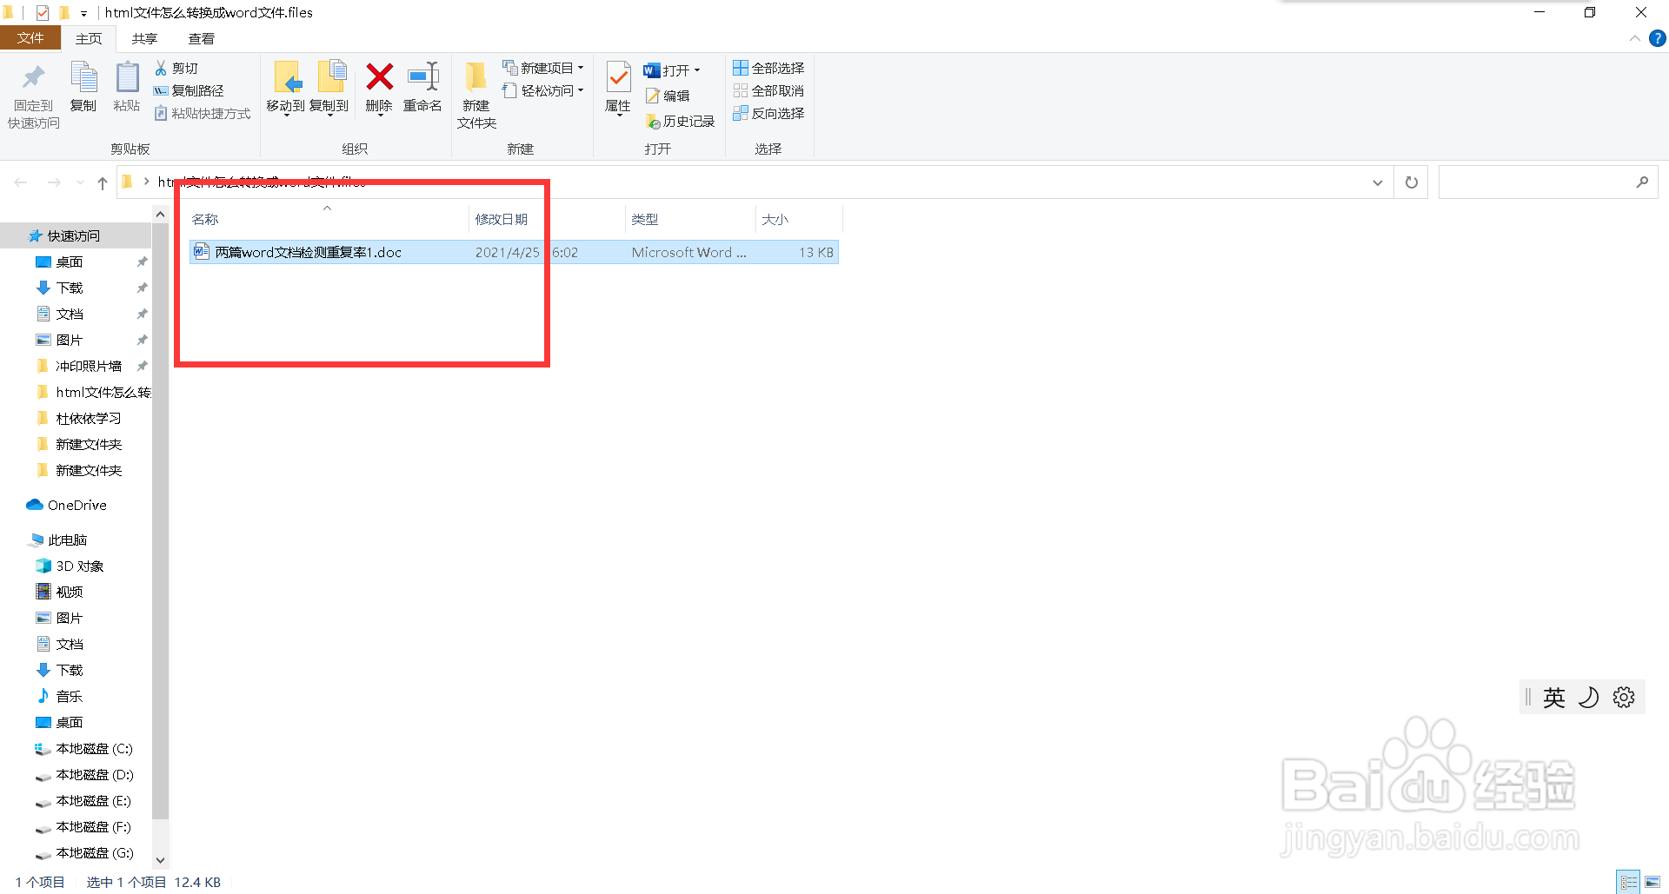Click 复制路径 (Copy path)
This screenshot has width=1669, height=894.
click(x=189, y=90)
